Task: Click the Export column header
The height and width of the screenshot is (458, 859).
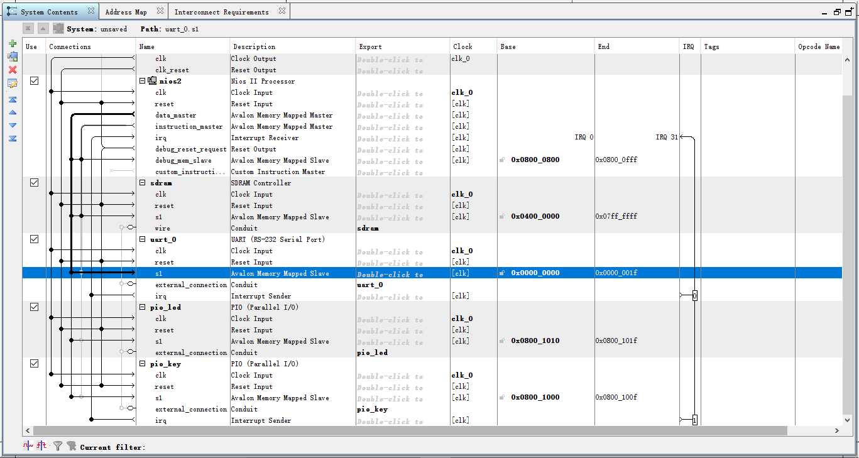Action: [x=403, y=46]
